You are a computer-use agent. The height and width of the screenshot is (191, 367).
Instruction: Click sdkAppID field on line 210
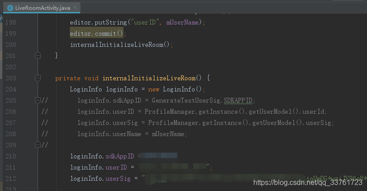tap(120, 156)
